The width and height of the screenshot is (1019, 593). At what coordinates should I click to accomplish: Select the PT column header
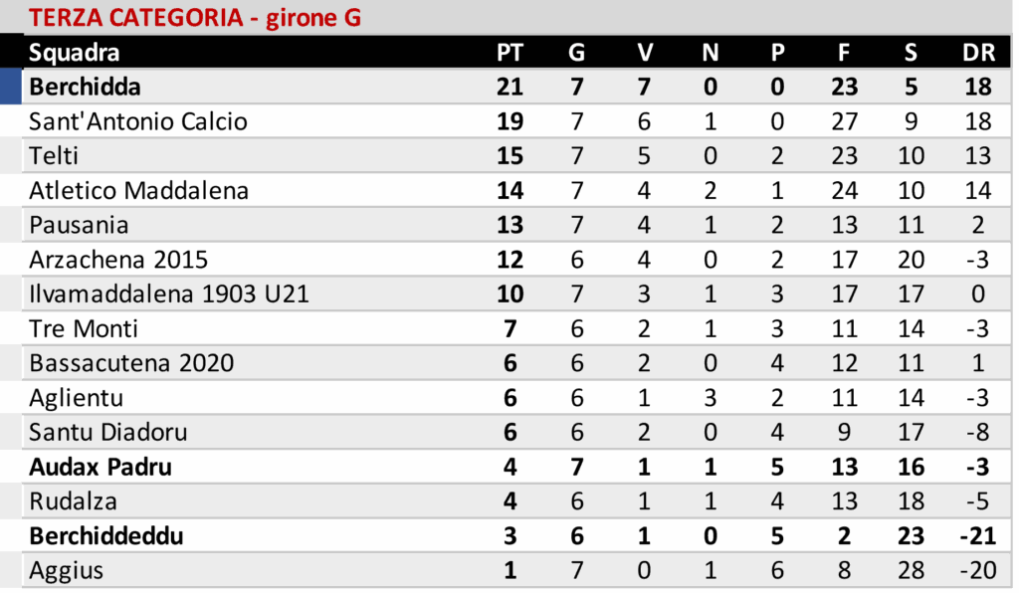509,53
